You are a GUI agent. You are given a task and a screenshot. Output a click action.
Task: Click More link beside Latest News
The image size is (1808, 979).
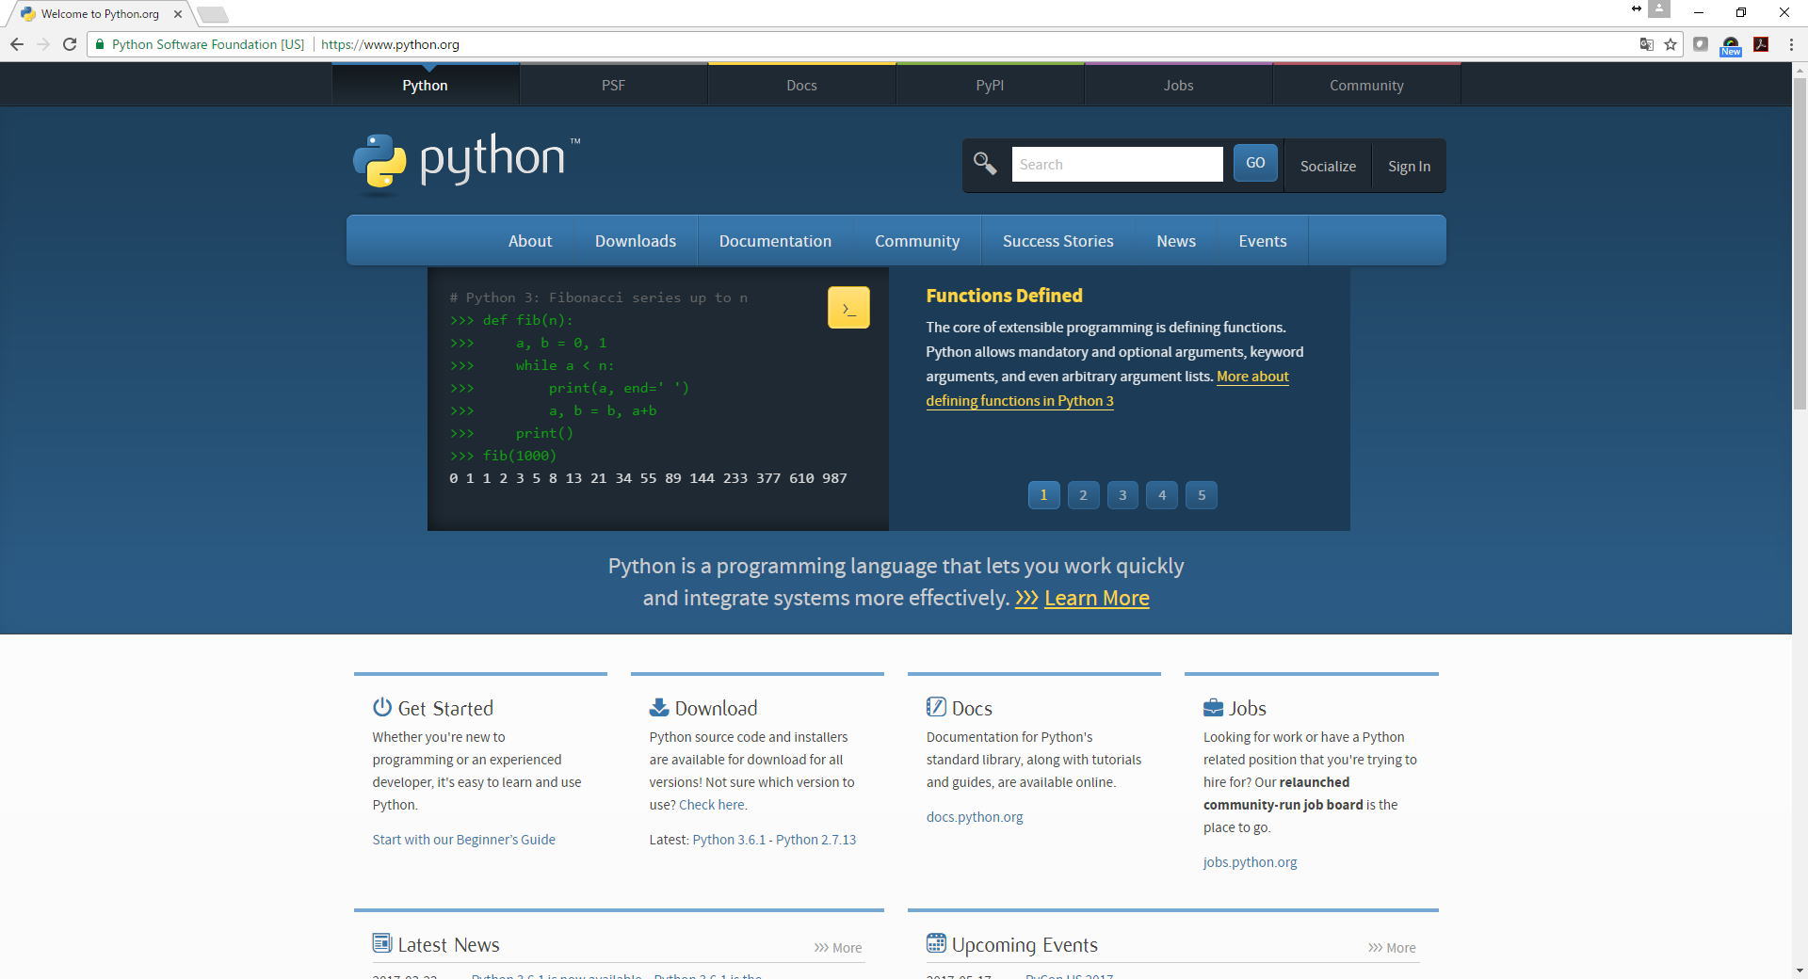[838, 948]
